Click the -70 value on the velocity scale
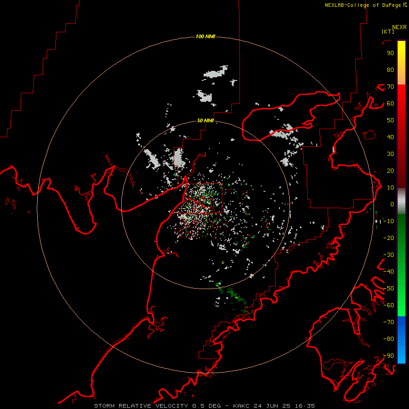The image size is (409, 409). point(389,322)
